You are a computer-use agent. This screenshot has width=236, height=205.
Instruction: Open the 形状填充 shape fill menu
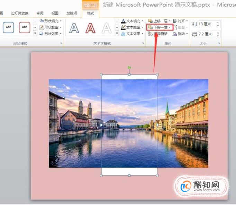[51, 21]
